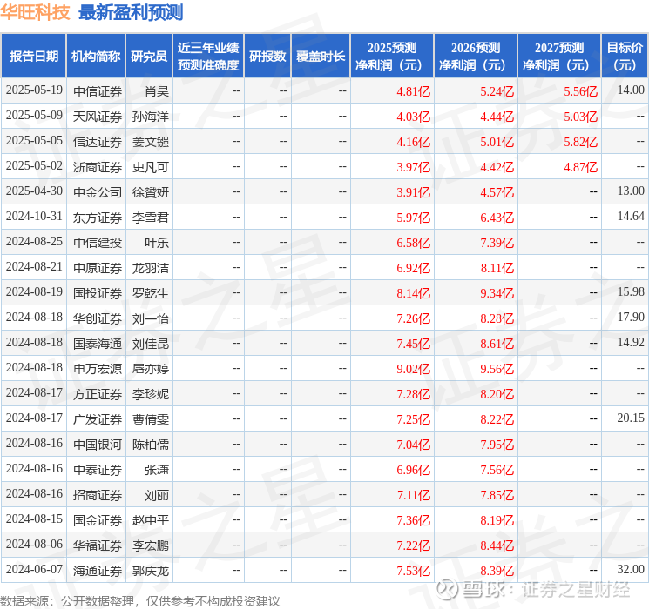Click institution 华创证券
The image size is (649, 609).
pos(98,318)
